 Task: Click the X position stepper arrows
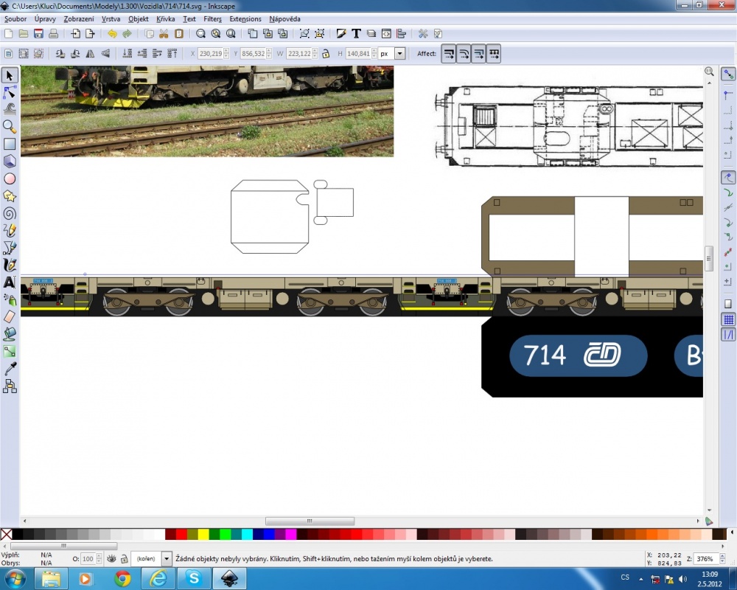[x=226, y=54]
